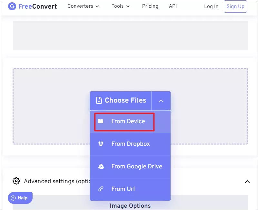258x210 pixels.
Task: Click the link chain icon for Url
Action: tap(101, 189)
